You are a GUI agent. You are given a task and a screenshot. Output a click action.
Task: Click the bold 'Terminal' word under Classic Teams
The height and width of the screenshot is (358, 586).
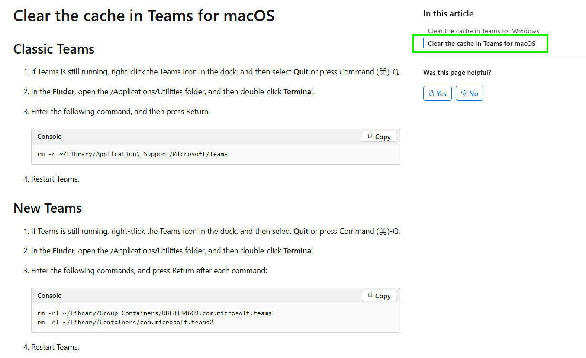(298, 92)
